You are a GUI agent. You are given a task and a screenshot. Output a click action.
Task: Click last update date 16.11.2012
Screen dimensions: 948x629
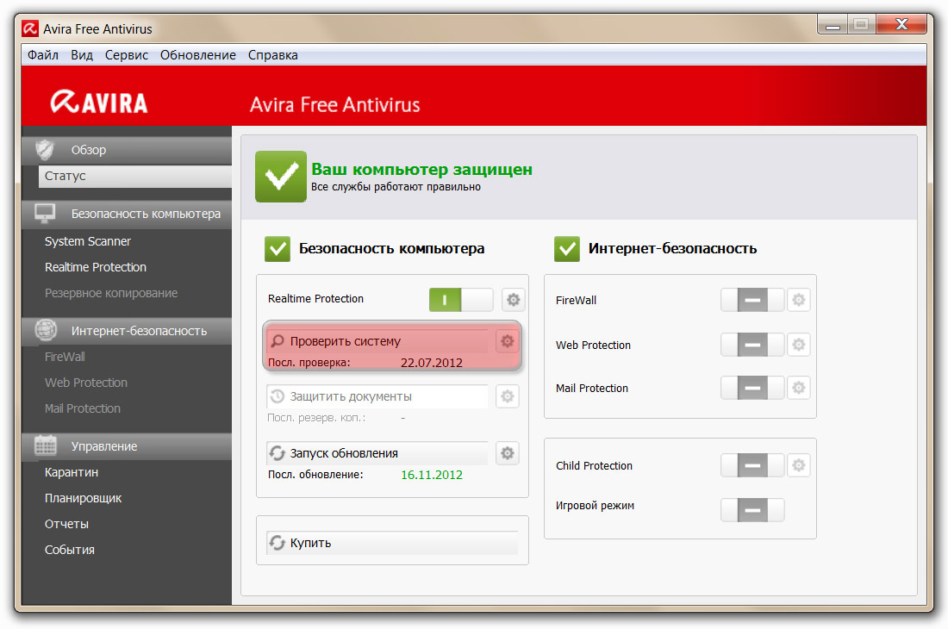point(431,475)
